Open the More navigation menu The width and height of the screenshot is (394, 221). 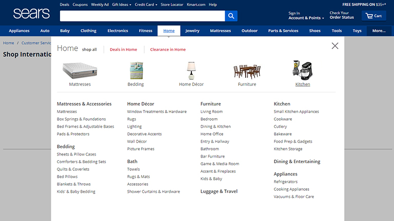(x=380, y=31)
